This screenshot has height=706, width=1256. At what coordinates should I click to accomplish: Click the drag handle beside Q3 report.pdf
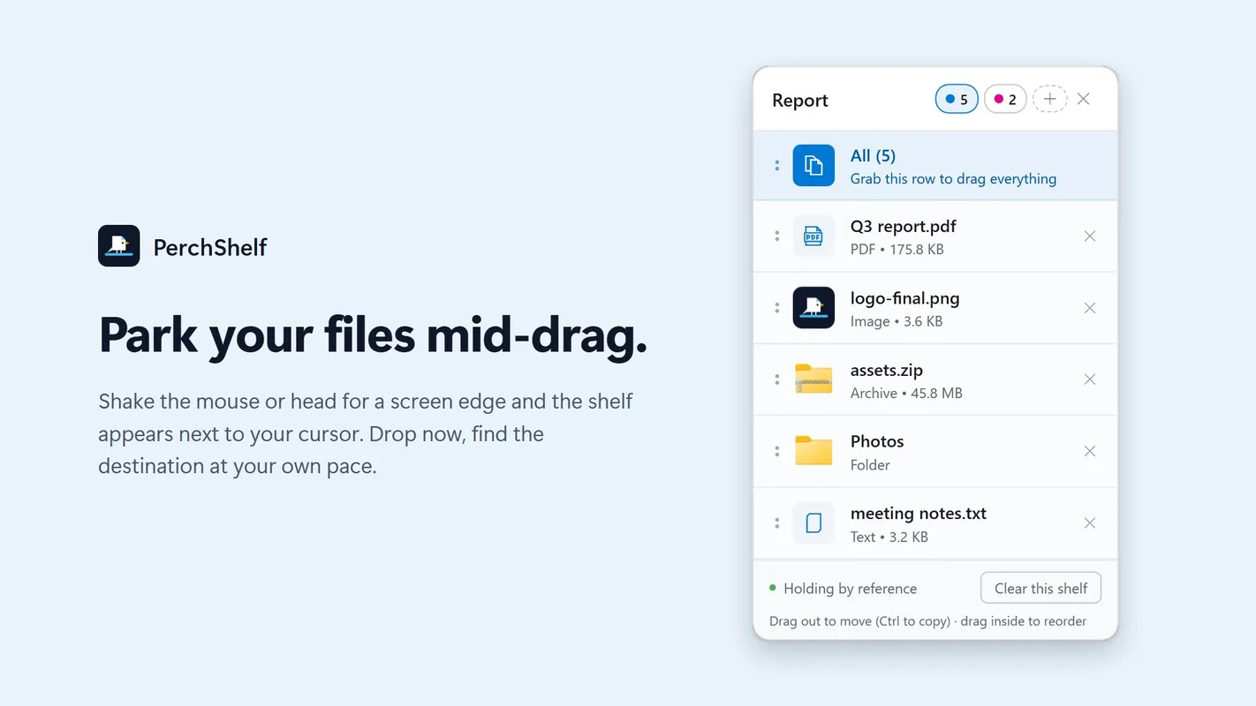(x=777, y=237)
